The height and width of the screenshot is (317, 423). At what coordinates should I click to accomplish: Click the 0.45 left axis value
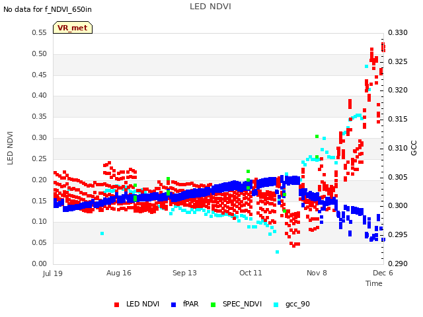(39, 75)
